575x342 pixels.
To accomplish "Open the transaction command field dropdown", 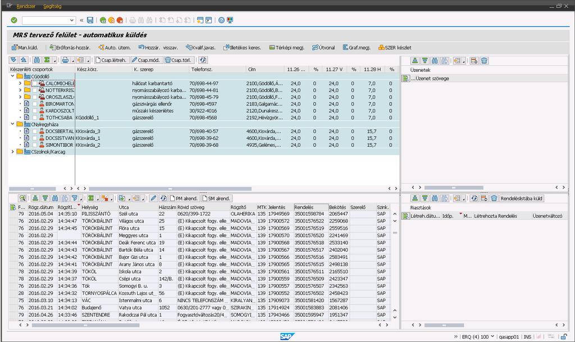I will 72,20.
